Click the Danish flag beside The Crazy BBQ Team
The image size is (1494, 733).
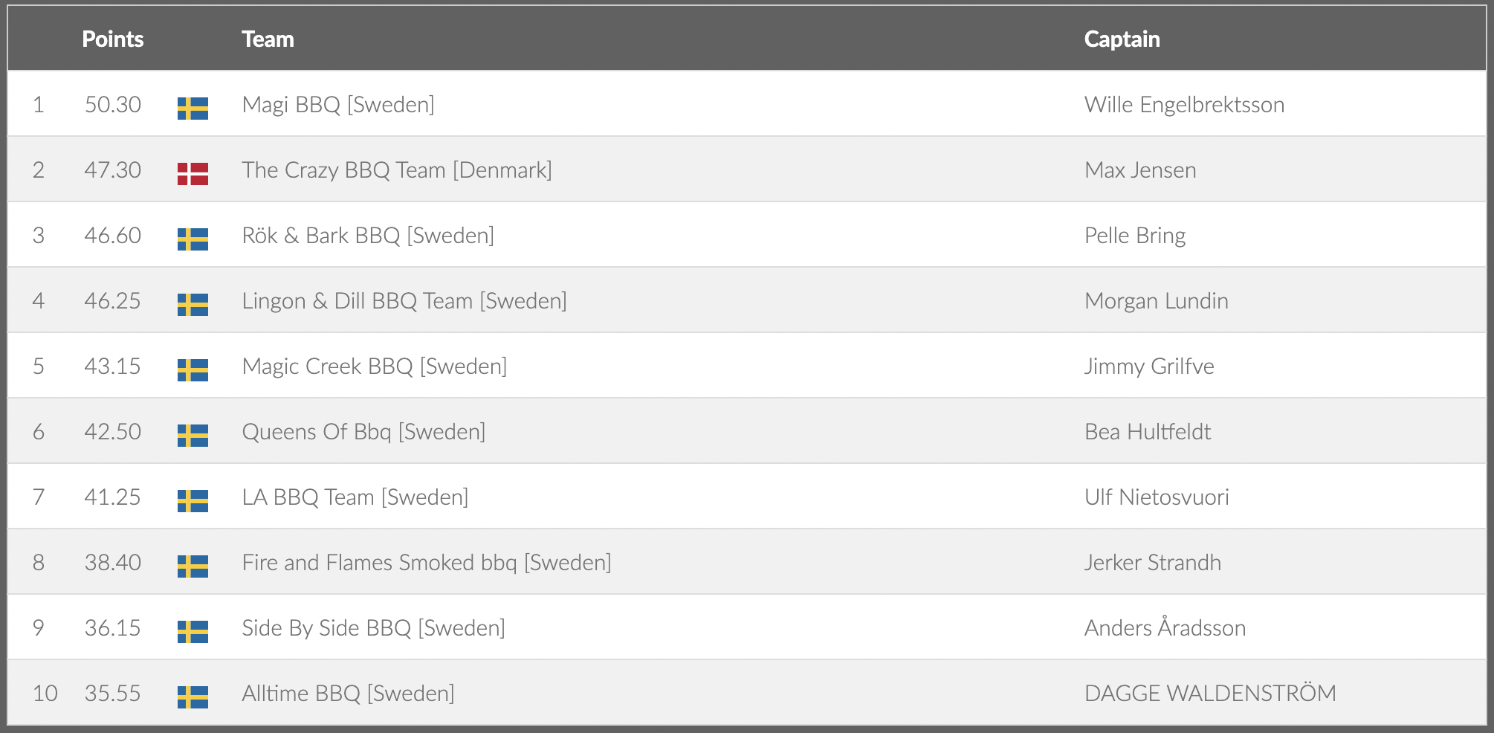pos(193,173)
